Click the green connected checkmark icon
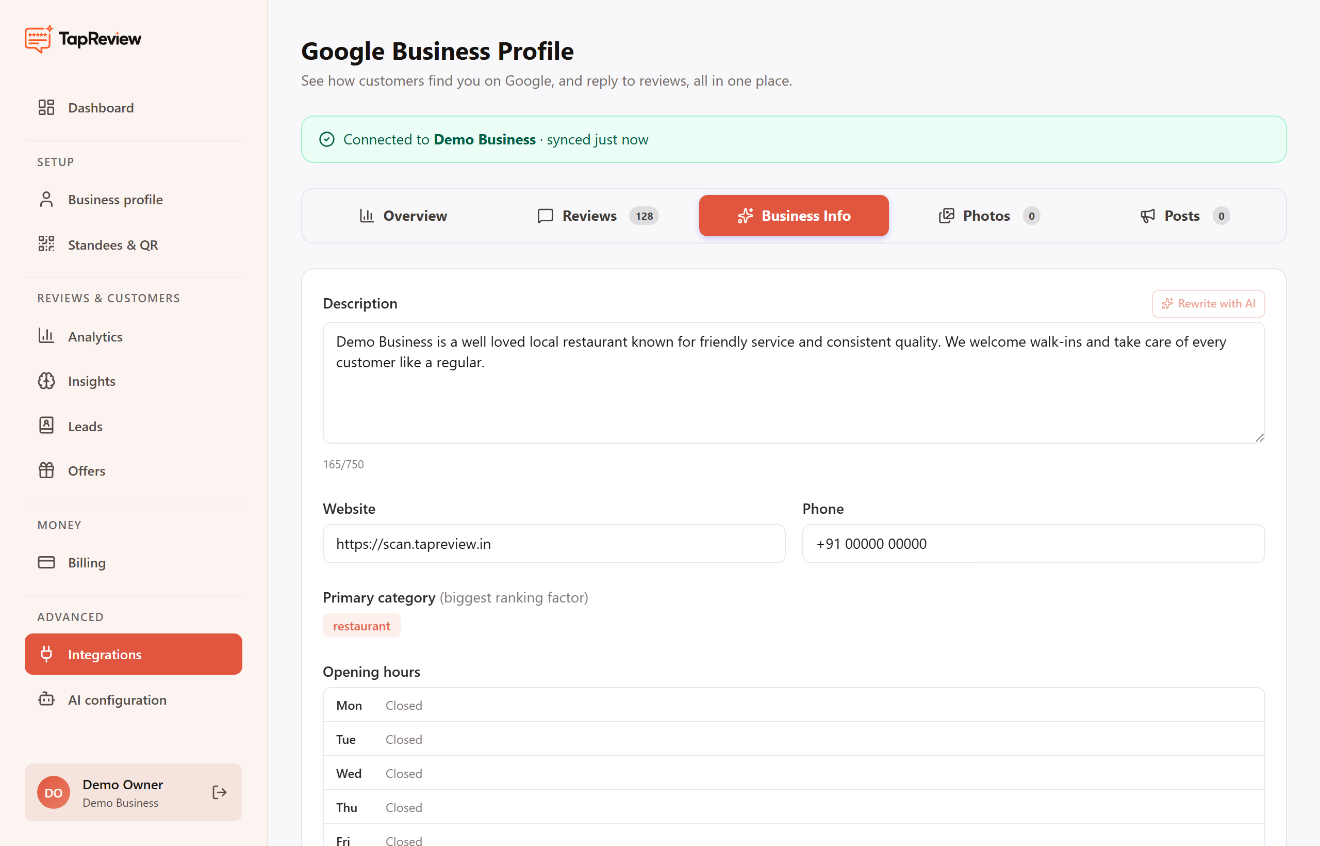Viewport: 1320px width, 846px height. 327,139
